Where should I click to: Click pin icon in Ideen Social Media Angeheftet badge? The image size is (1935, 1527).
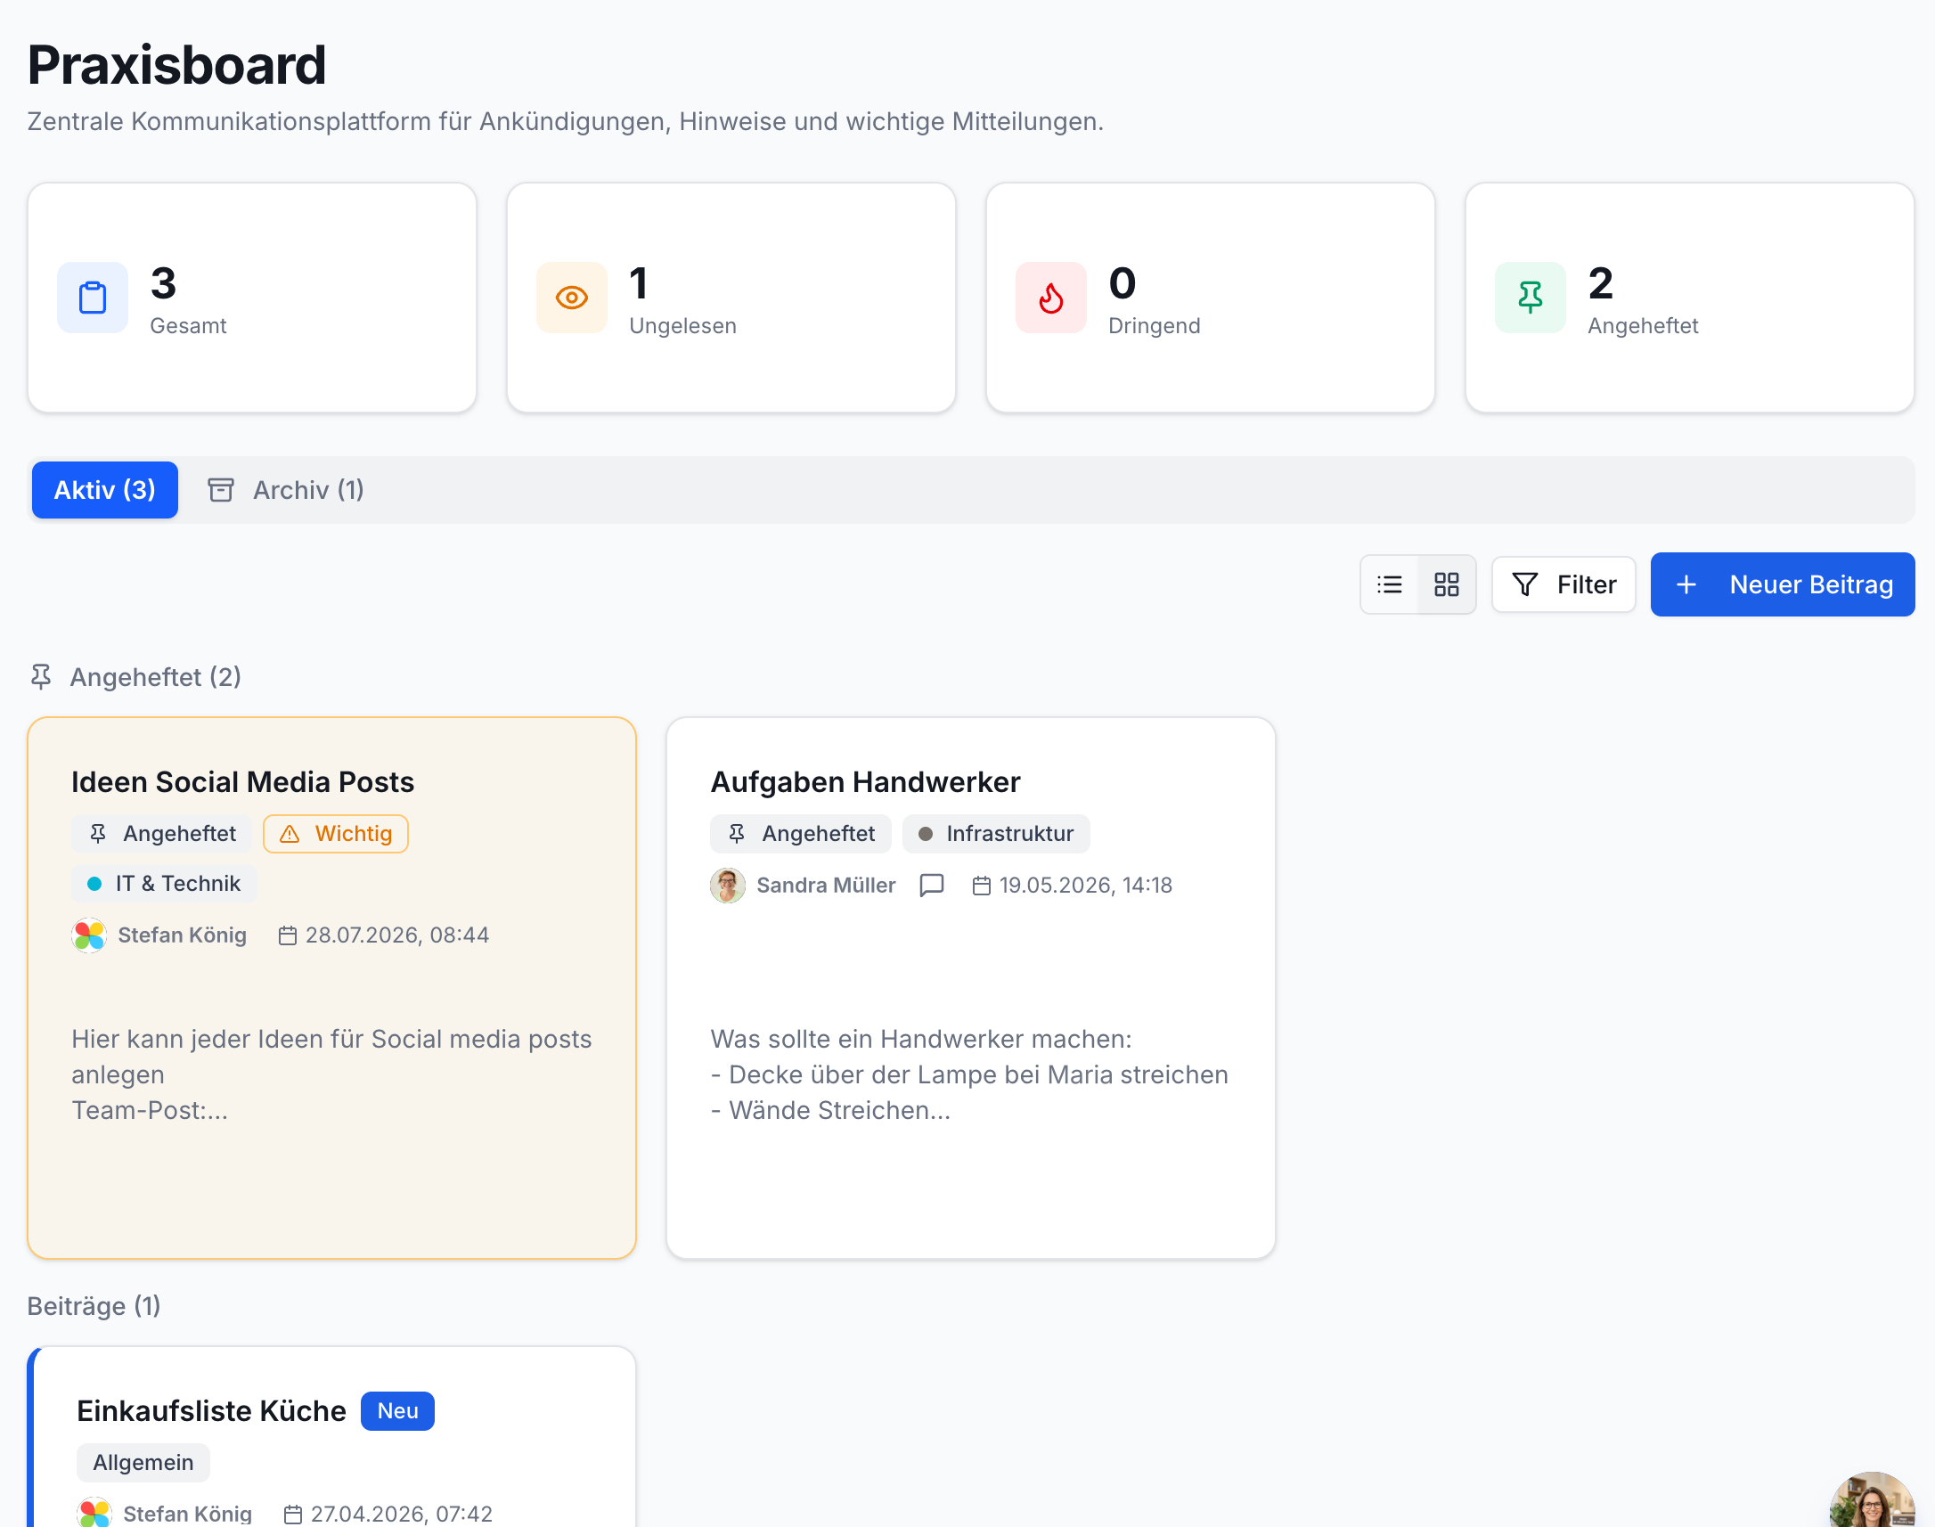click(98, 834)
